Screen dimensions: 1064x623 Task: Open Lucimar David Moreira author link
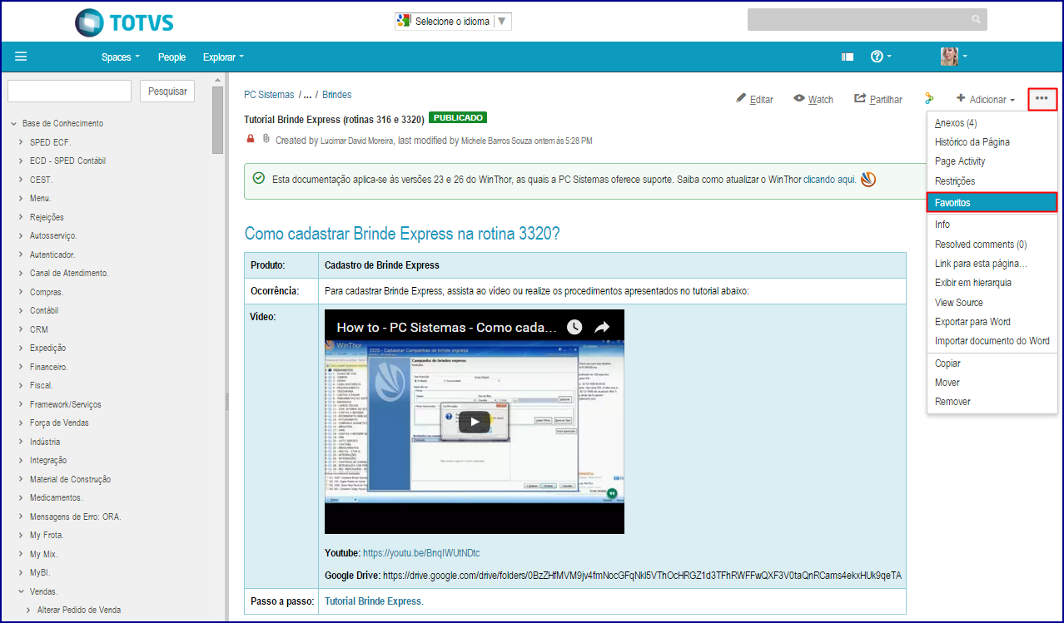358,141
